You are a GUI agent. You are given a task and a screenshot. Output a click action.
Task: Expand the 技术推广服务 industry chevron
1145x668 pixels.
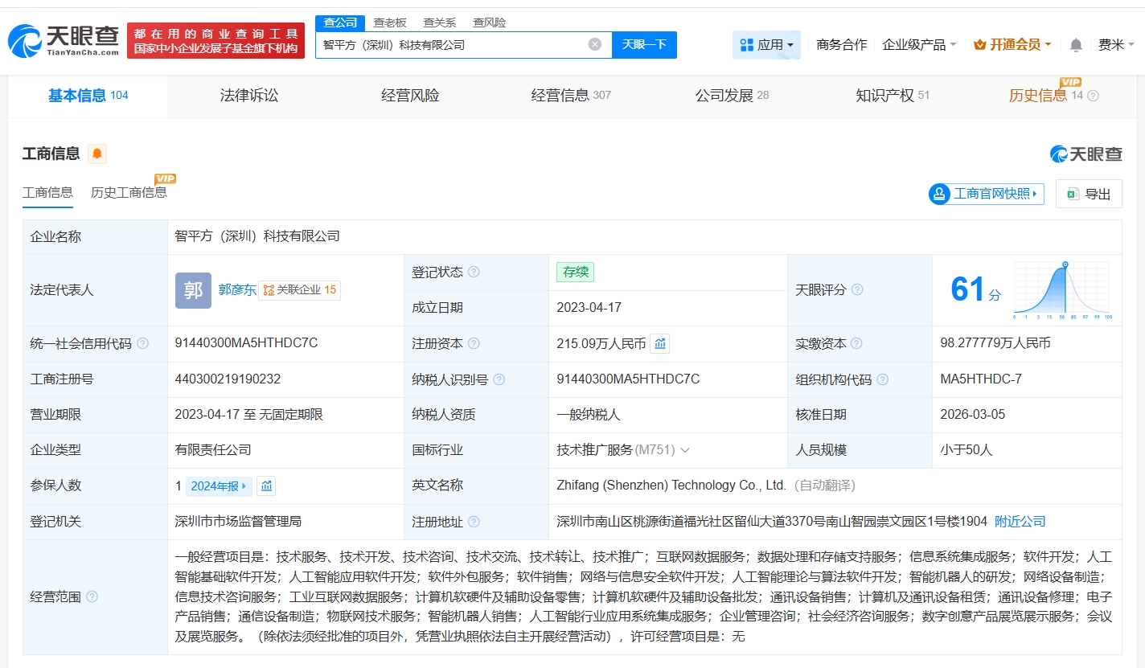pos(685,450)
